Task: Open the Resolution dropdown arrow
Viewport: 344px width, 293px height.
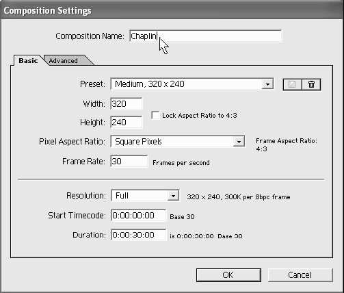Action: click(173, 196)
